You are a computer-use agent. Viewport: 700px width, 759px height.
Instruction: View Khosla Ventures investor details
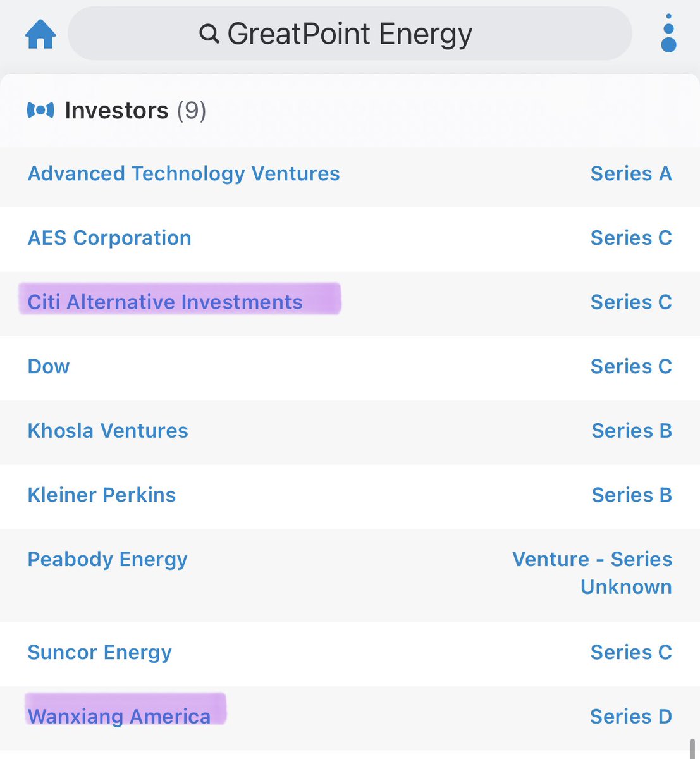coord(108,431)
